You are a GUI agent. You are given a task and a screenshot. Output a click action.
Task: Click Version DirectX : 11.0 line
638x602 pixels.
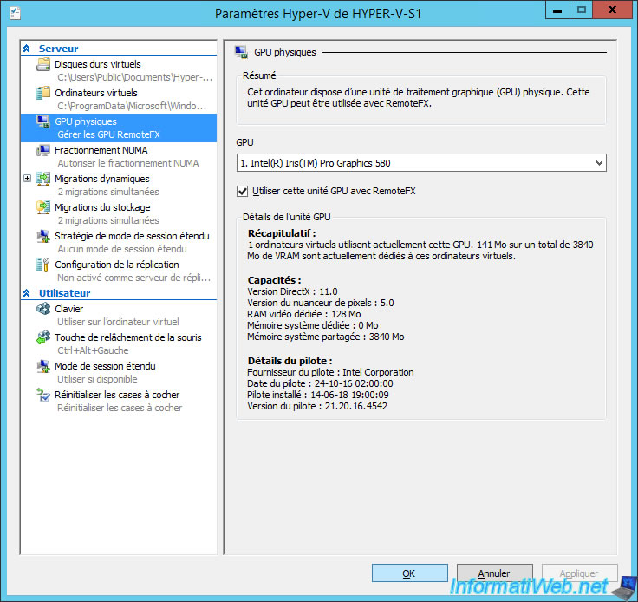point(292,291)
